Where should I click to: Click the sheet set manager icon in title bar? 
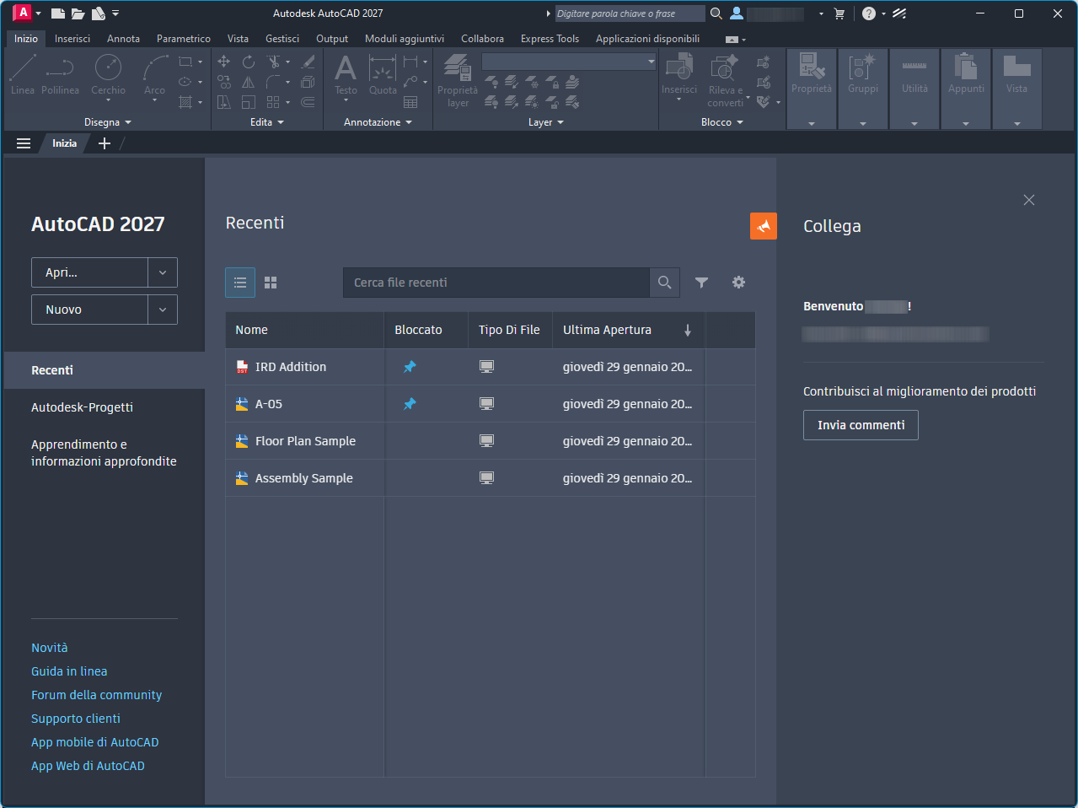pyautogui.click(x=99, y=13)
